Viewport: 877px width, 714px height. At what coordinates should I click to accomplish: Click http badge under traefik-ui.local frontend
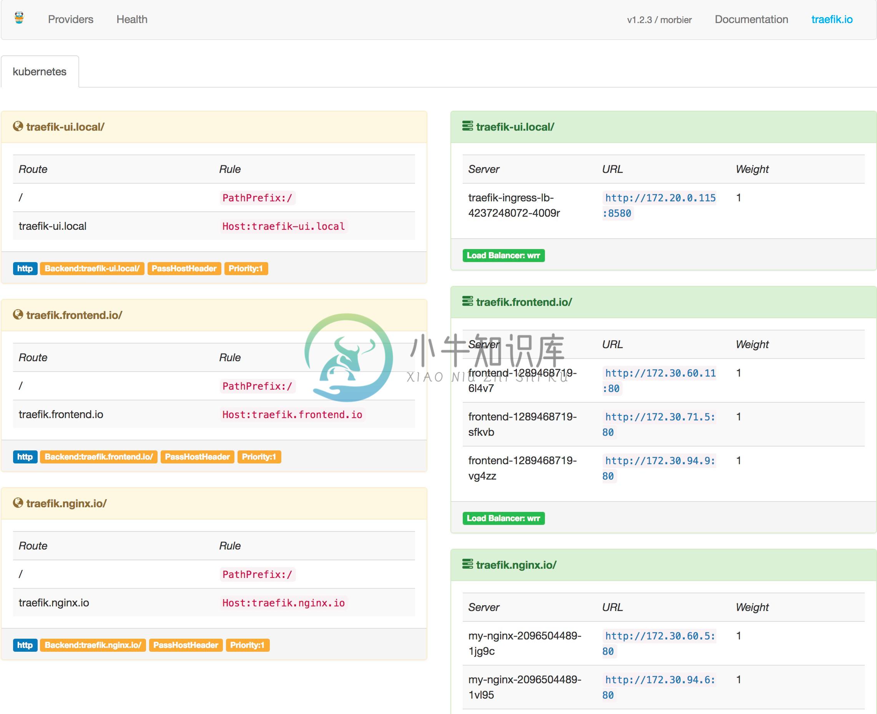pos(25,269)
